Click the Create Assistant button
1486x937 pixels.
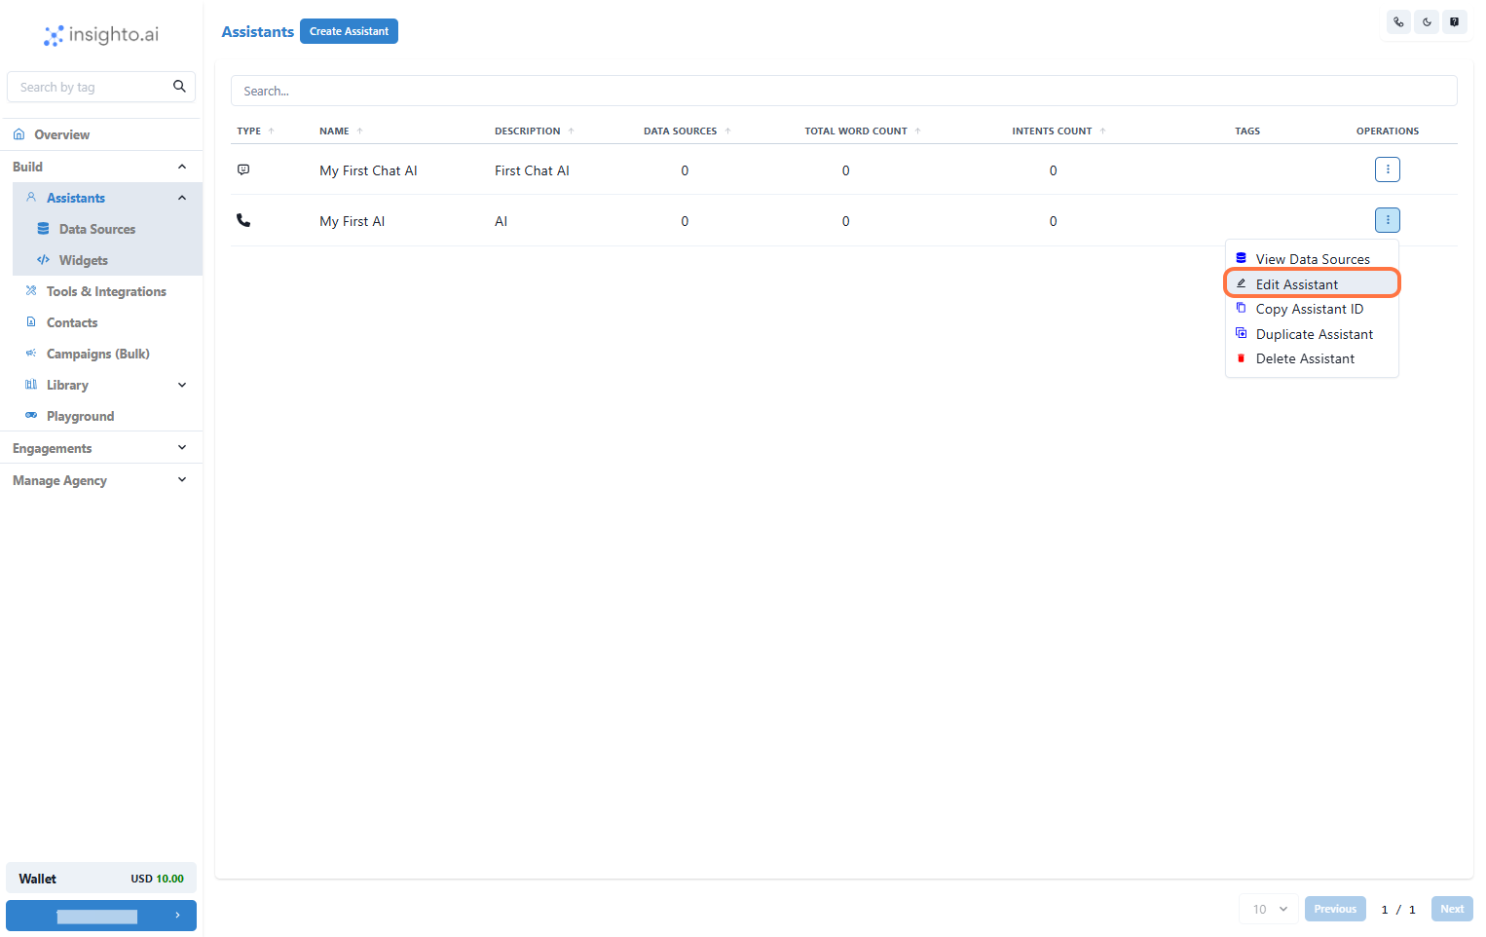pyautogui.click(x=349, y=31)
